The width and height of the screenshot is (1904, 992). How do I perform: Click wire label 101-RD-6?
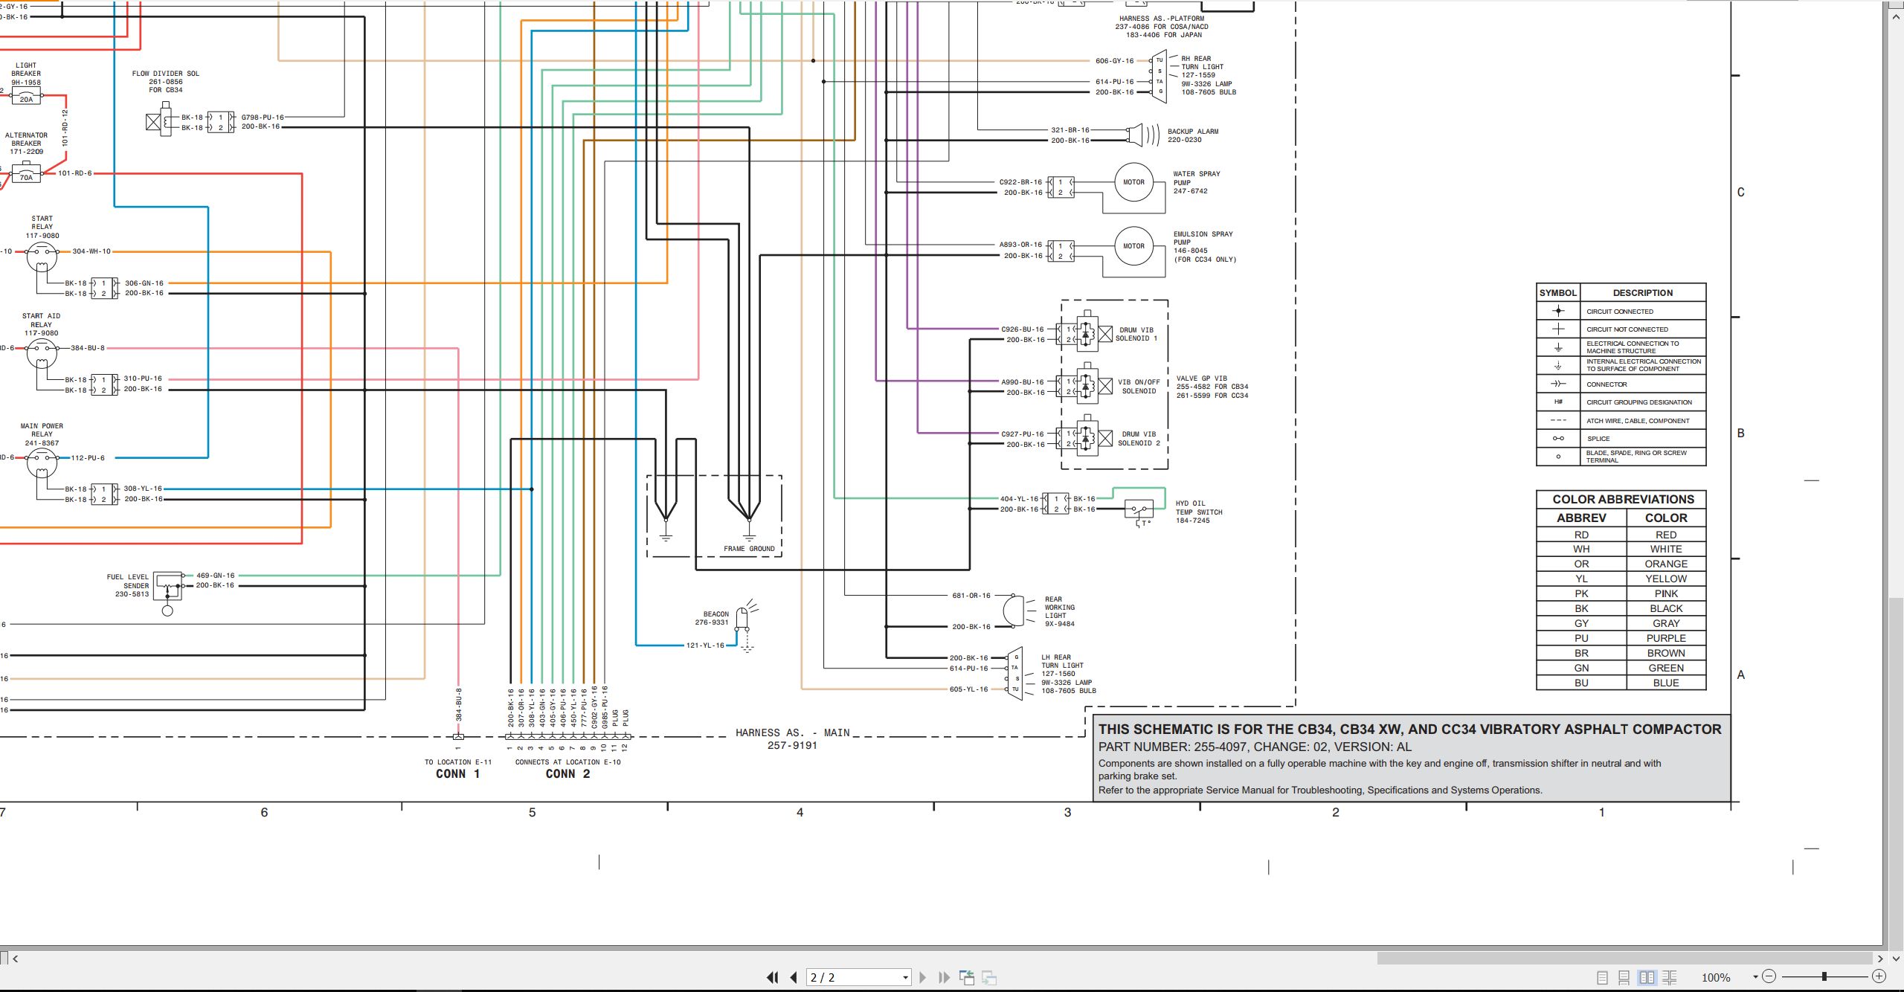coord(75,173)
